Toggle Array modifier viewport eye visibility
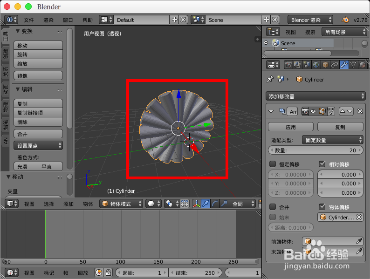Image resolution: width=370 pixels, height=279 pixels. click(313, 111)
